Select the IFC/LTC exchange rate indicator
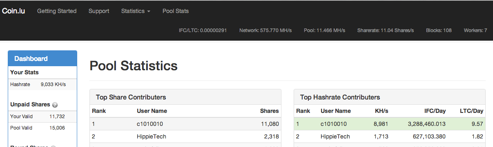 coord(203,30)
